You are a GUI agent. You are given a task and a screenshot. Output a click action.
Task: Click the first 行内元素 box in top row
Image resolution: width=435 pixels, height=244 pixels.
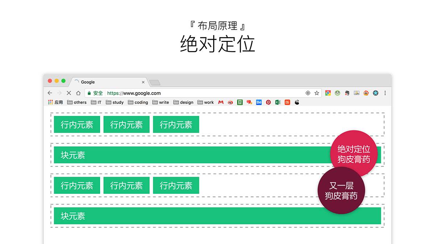pos(77,124)
